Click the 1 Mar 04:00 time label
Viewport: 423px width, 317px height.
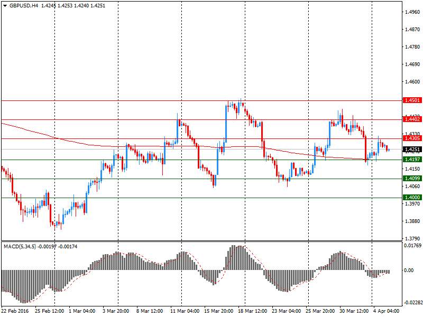[82, 311]
